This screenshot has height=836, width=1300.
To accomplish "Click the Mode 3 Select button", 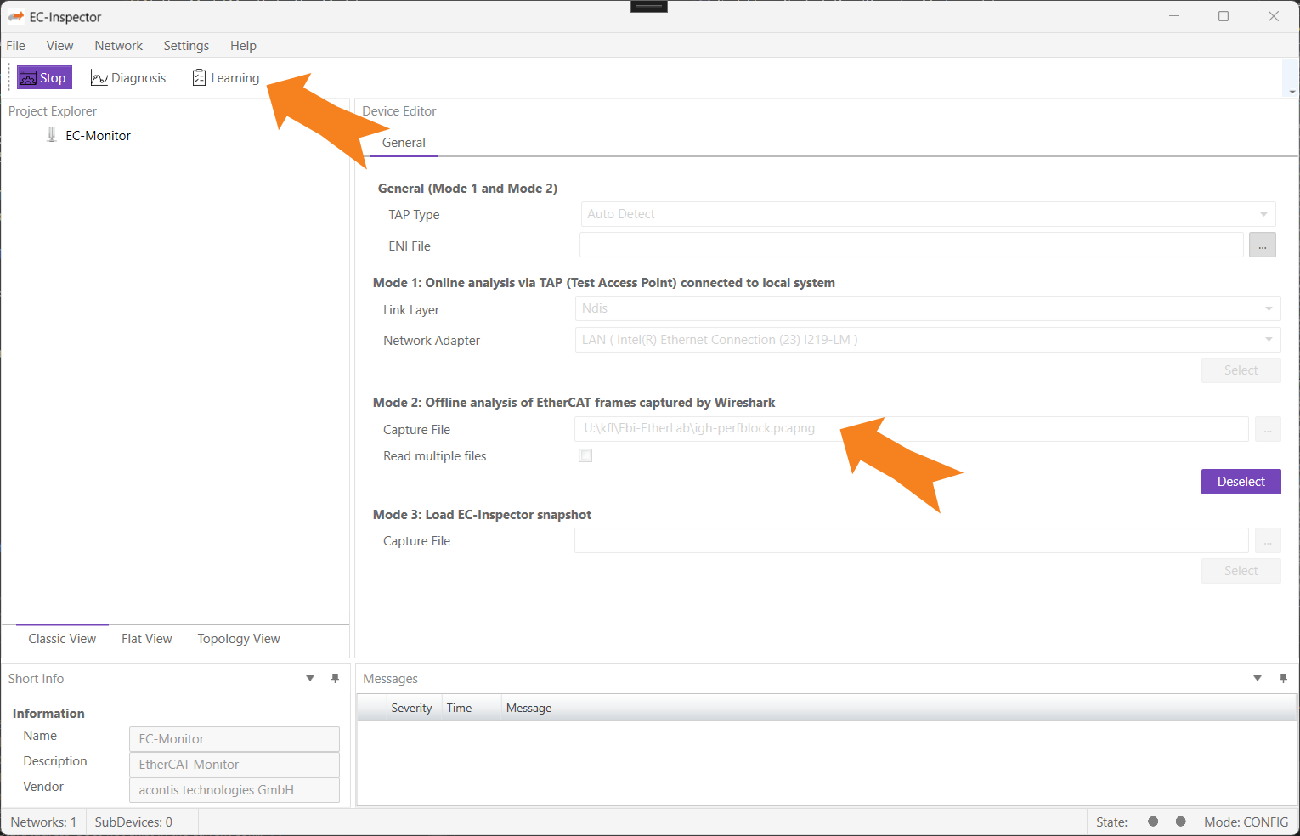I will click(x=1241, y=570).
